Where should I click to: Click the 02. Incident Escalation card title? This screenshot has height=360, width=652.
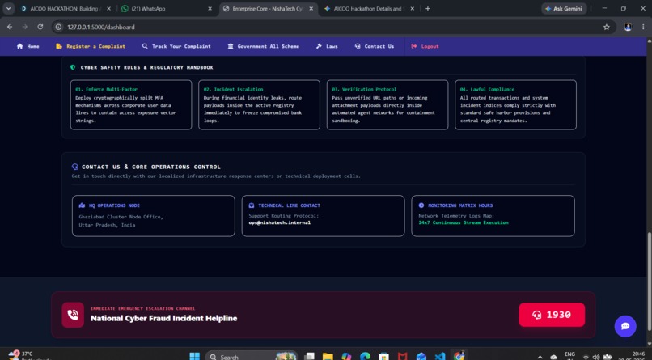pos(233,89)
